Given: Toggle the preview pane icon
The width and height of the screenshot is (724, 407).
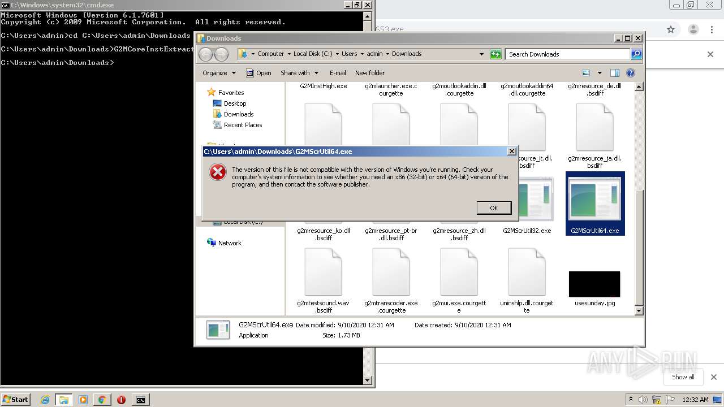Looking at the screenshot, I should (x=615, y=73).
